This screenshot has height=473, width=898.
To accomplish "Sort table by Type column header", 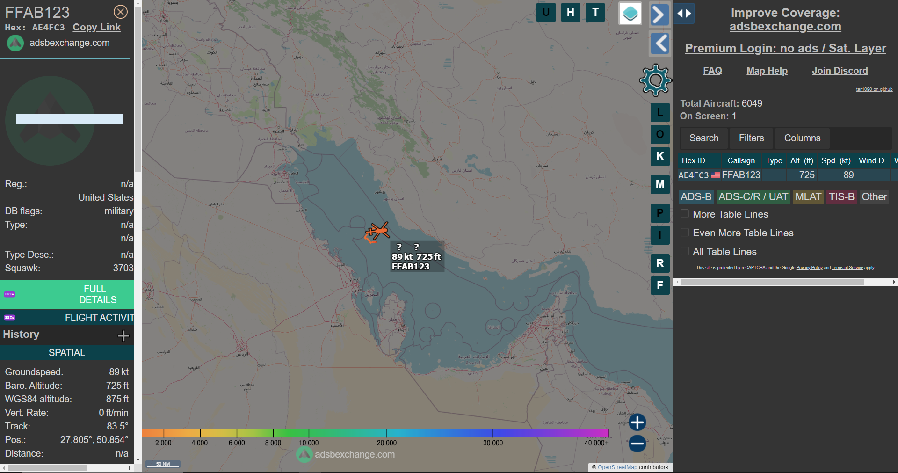I will tap(774, 160).
